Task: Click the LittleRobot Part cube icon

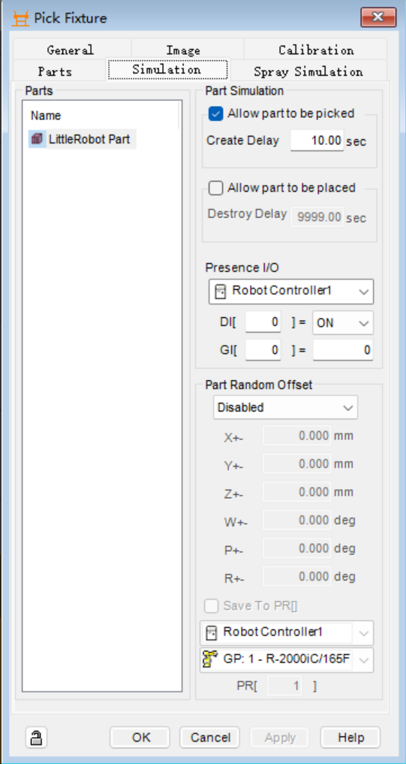Action: click(37, 139)
